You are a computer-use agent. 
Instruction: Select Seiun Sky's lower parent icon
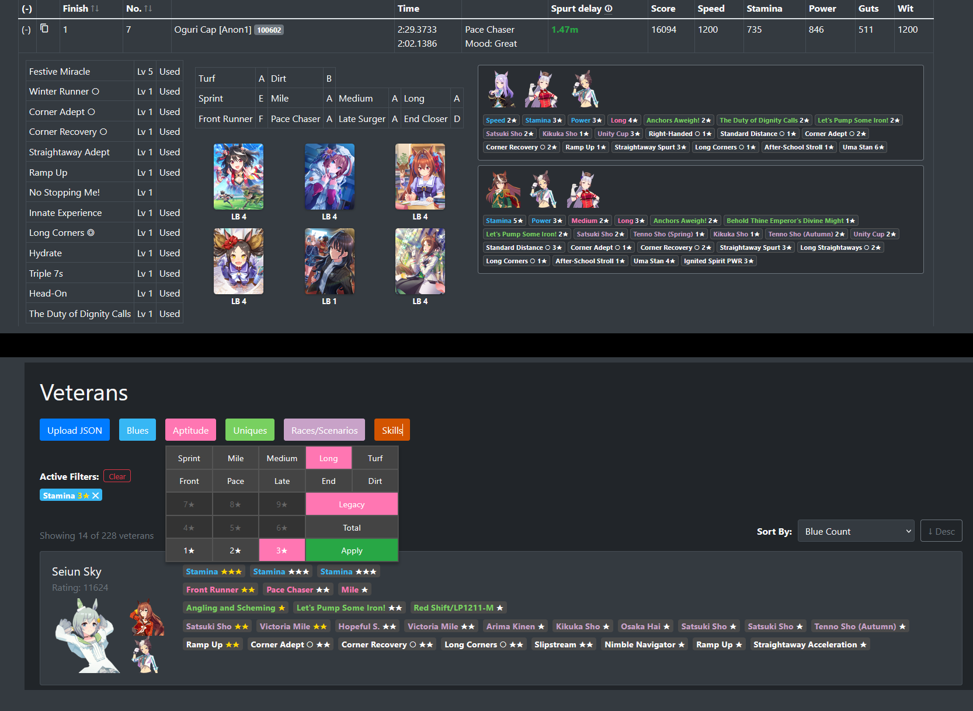pyautogui.click(x=144, y=655)
